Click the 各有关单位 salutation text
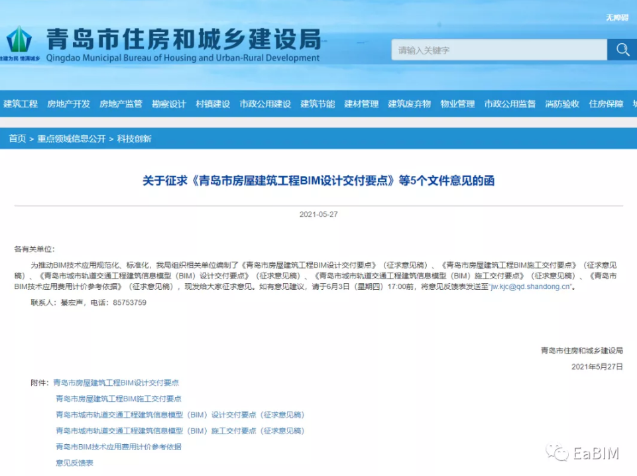The height and width of the screenshot is (476, 637). point(34,249)
